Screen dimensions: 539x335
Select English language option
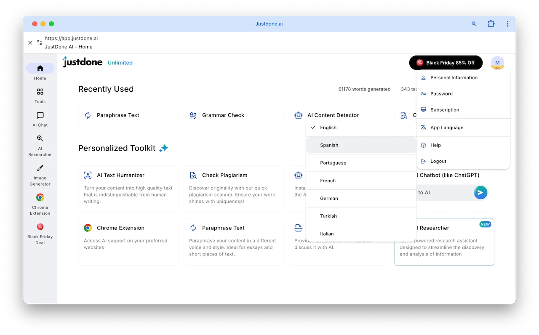(x=328, y=128)
